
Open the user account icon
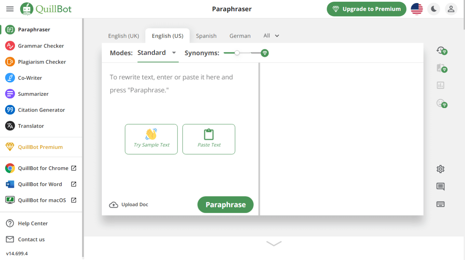click(451, 9)
